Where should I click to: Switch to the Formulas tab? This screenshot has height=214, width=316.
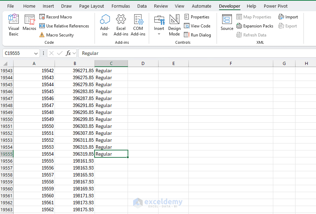pos(121,6)
